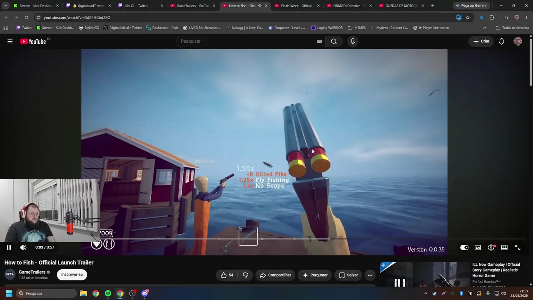
Task: Show more bookmarks with the chevron
Action: [x=484, y=28]
